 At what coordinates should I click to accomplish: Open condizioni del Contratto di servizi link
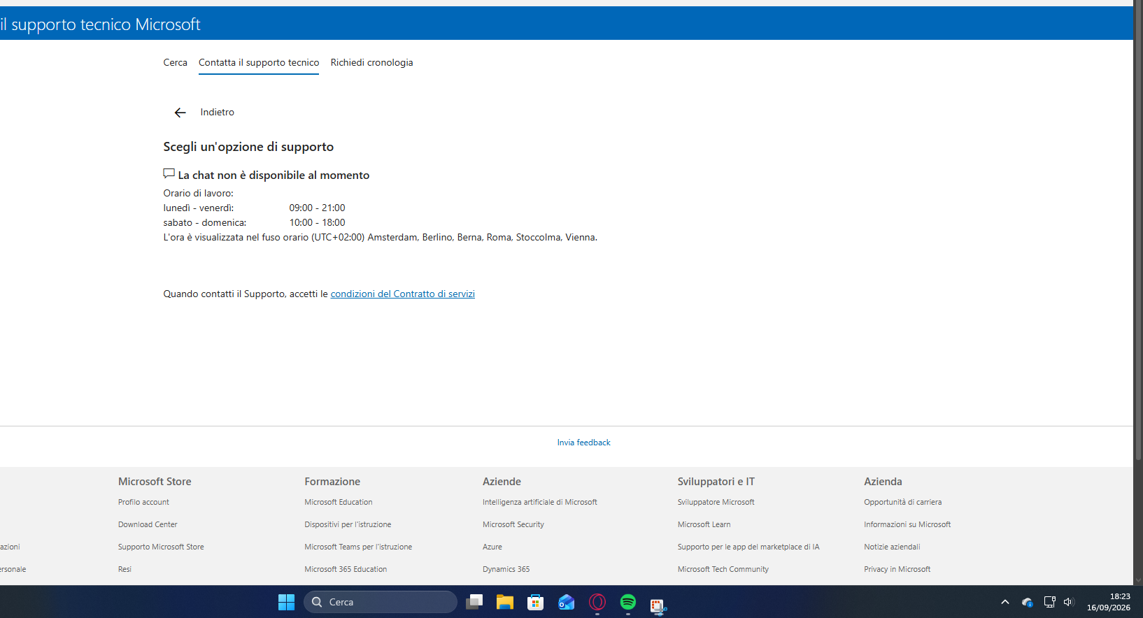[403, 294]
